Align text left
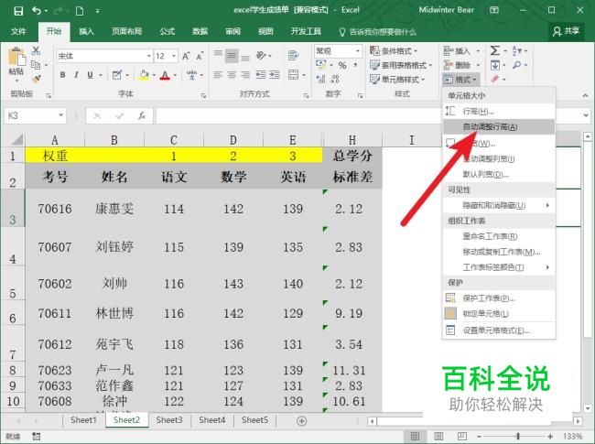The width and height of the screenshot is (595, 444). coord(218,75)
